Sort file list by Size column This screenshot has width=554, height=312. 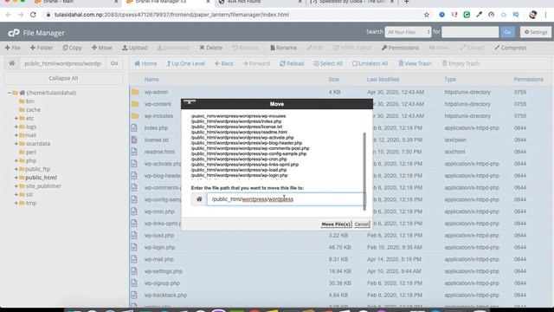[333, 80]
